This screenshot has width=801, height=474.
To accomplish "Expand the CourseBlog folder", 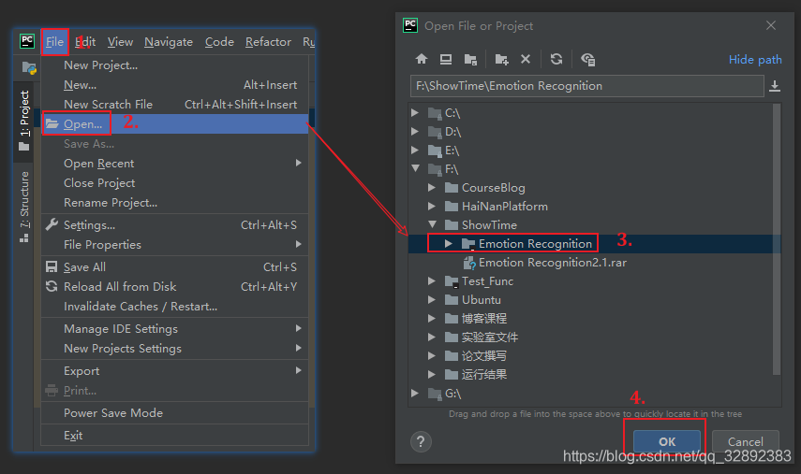I will [x=432, y=188].
